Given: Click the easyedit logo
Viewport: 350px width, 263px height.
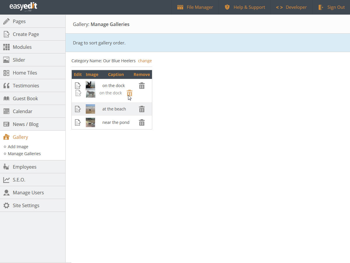Looking at the screenshot, I should point(23,7).
